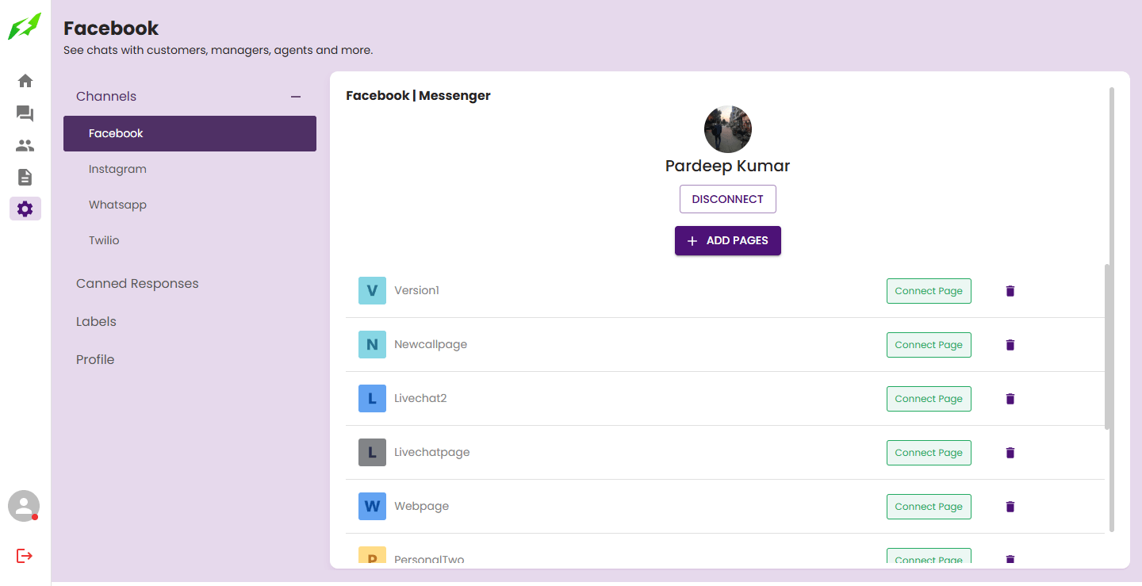
Task: Select Twilio channel
Action: tap(190, 240)
